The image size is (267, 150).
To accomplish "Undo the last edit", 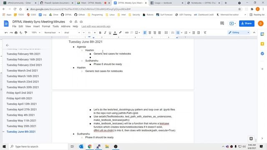I will click(x=6, y=32).
